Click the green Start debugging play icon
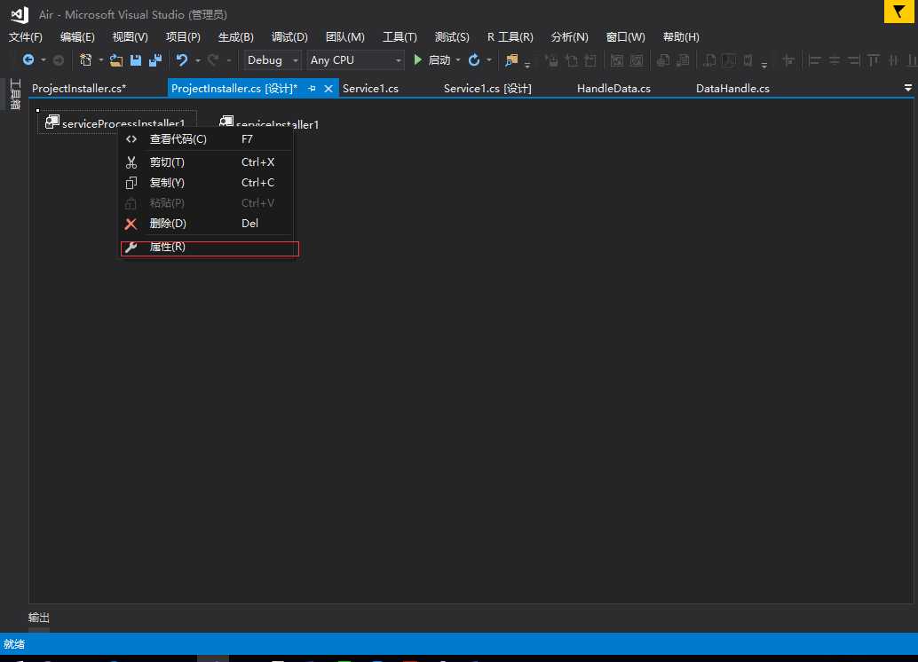This screenshot has width=918, height=662. 417,59
